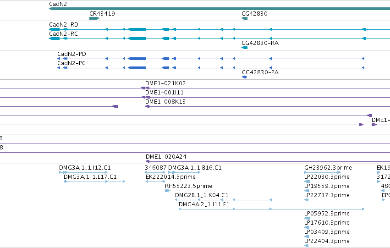Select the DMG4A.2_1.I11.F1 alignment label
The image size is (390, 248).
coord(204,204)
